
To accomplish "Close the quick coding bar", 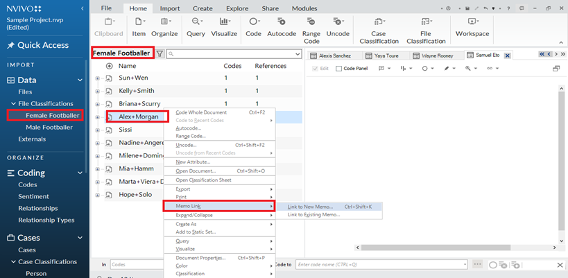I will pyautogui.click(x=559, y=265).
